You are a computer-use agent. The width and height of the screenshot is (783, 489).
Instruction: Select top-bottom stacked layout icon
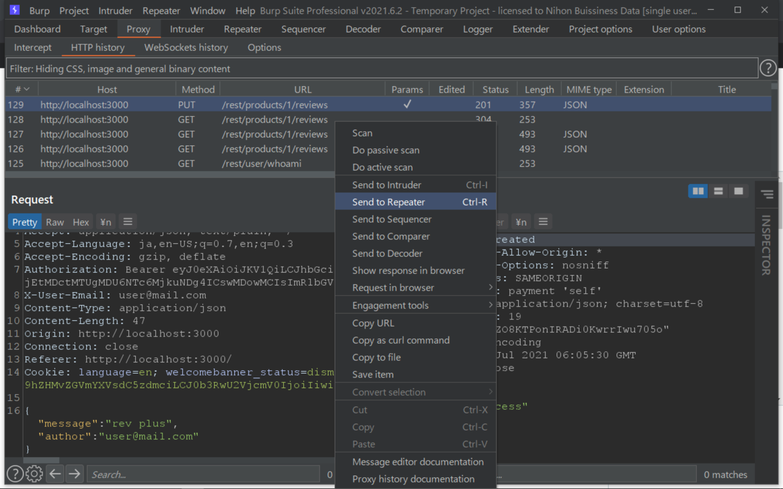718,191
